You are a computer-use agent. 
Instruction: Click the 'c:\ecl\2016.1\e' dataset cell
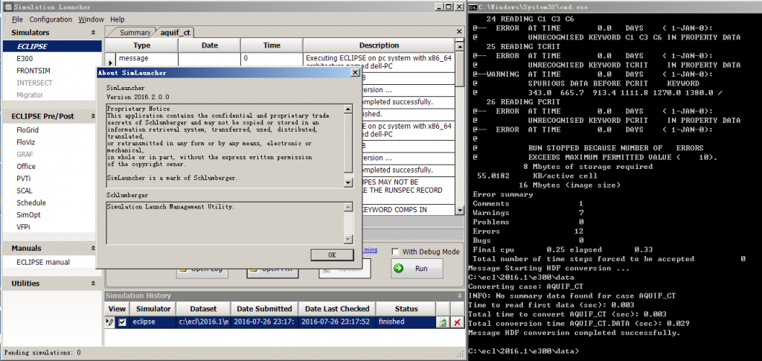click(x=204, y=322)
